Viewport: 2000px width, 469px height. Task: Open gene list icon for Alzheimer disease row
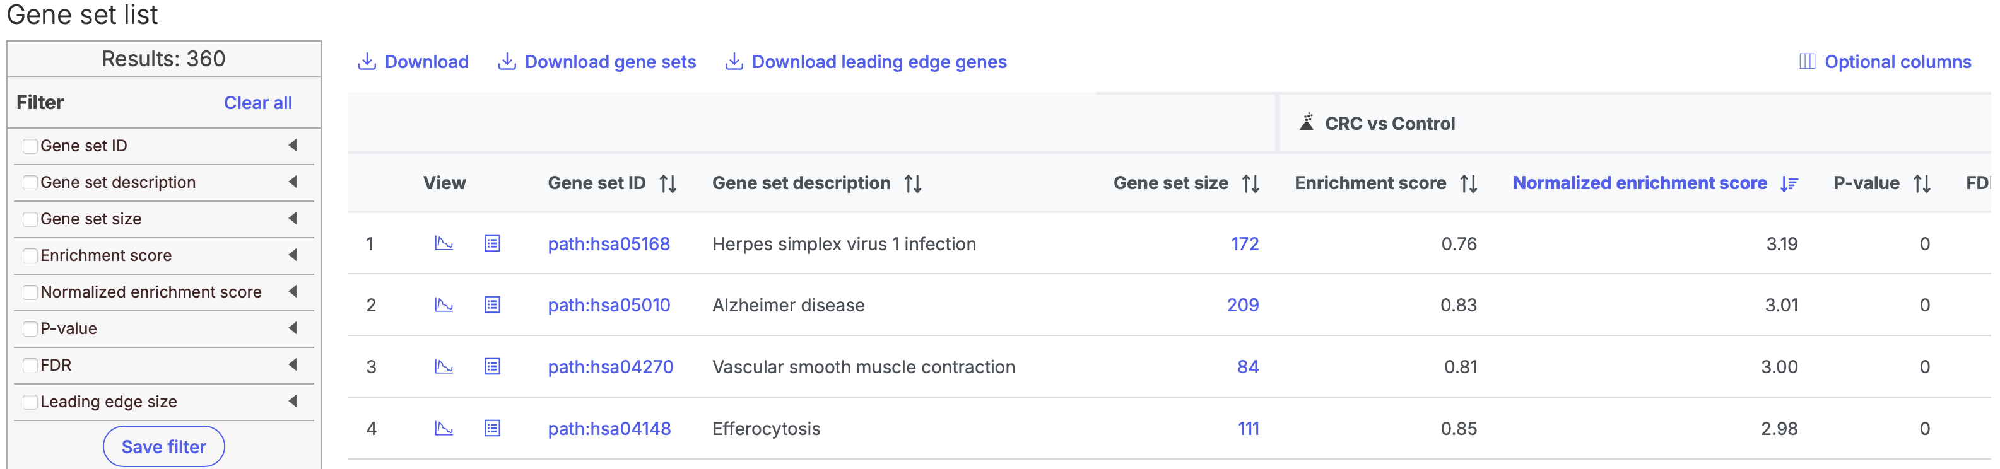tap(492, 304)
